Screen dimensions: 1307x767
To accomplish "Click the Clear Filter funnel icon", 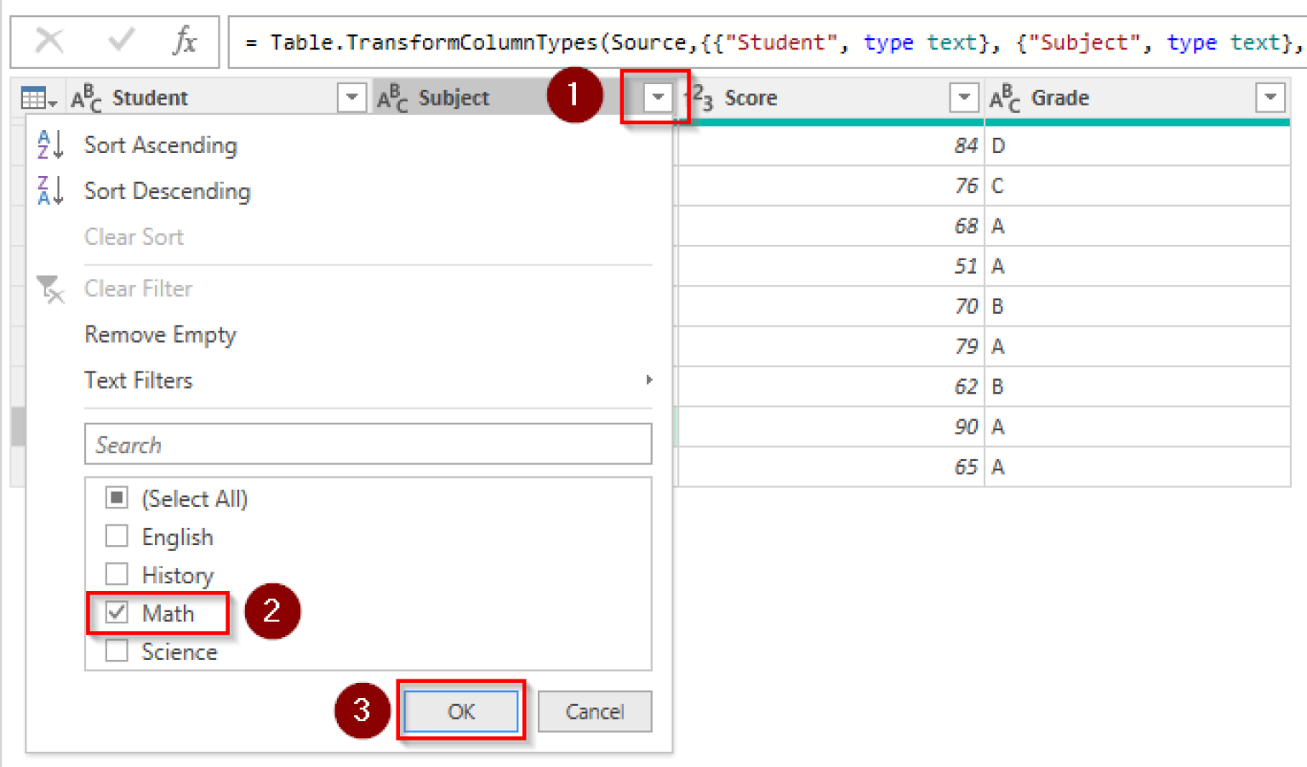I will [x=51, y=290].
